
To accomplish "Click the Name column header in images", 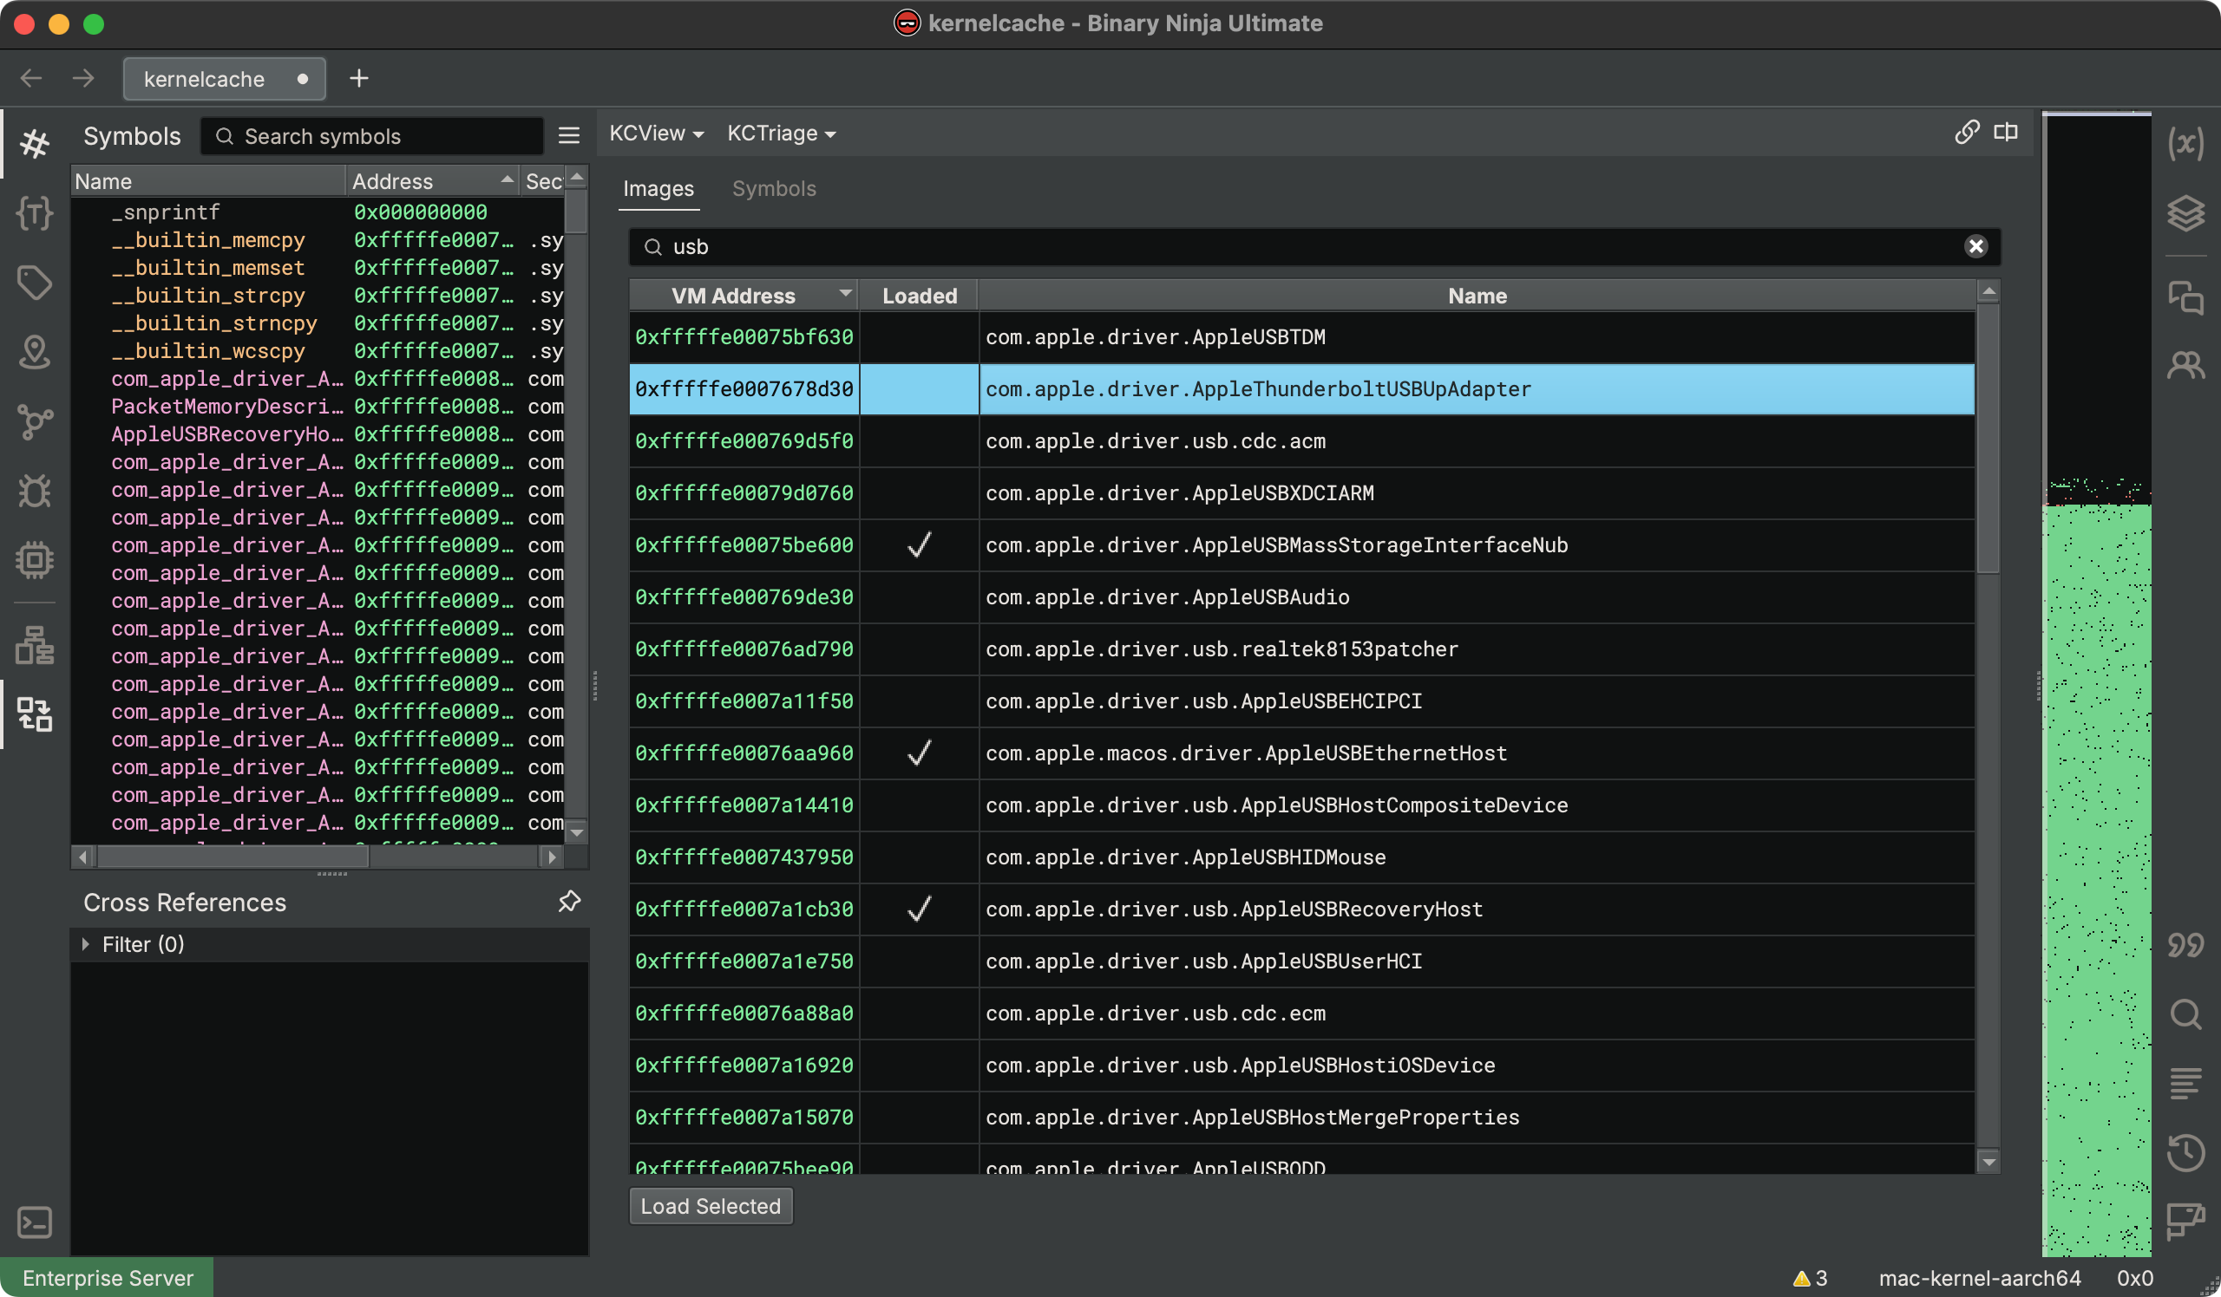I will tap(1477, 296).
